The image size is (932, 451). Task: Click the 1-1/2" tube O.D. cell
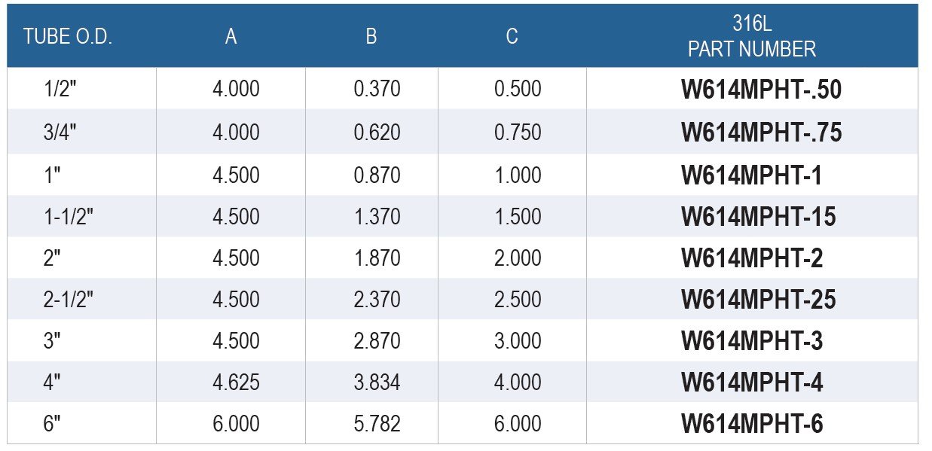click(x=69, y=216)
